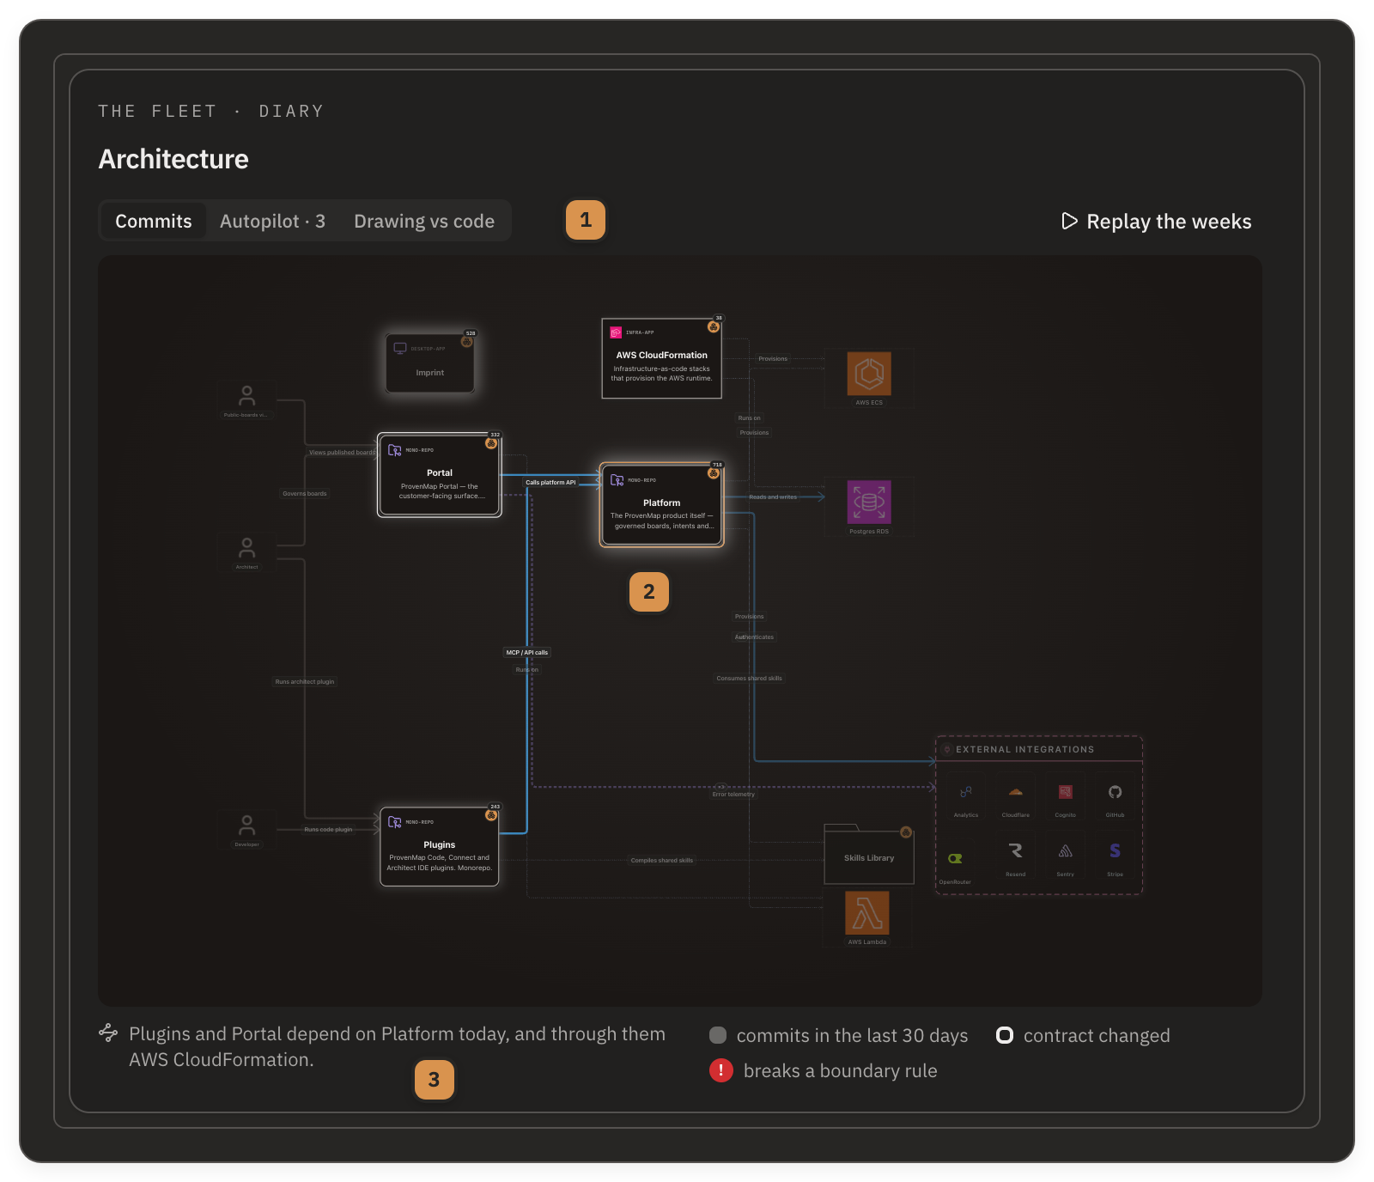Viewport: 1374px width, 1182px height.
Task: Click the External Integrations group header
Action: coord(1039,749)
